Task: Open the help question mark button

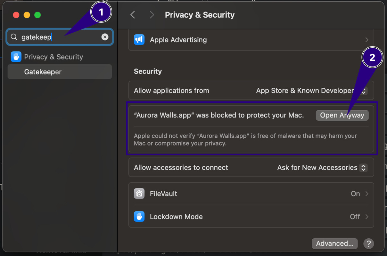Action: coord(369,244)
